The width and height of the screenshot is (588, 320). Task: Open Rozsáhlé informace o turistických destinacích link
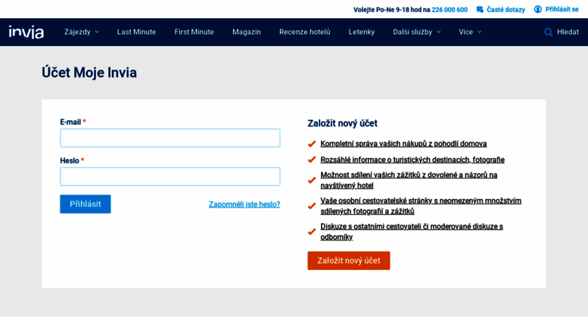[412, 160]
